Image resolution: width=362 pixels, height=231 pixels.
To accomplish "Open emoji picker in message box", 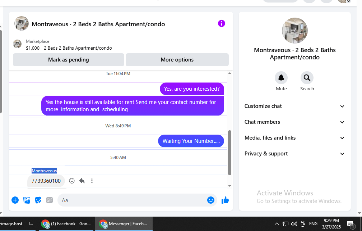I will point(210,200).
